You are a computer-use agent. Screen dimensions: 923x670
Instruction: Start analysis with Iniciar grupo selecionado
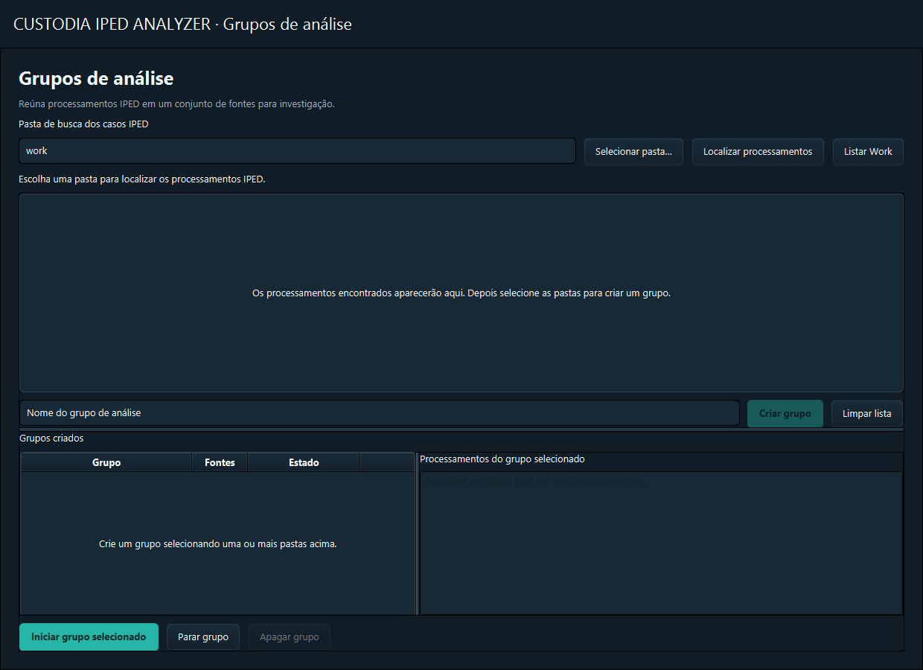pos(89,637)
